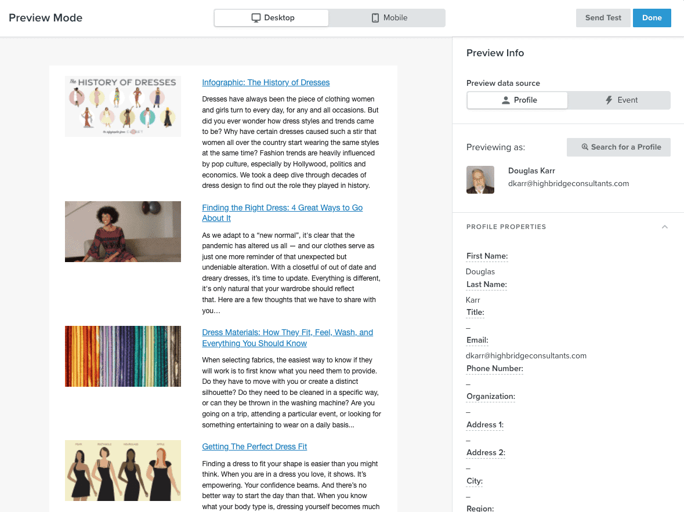The height and width of the screenshot is (512, 684).
Task: Click the First Name property label
Action: pyautogui.click(x=487, y=256)
